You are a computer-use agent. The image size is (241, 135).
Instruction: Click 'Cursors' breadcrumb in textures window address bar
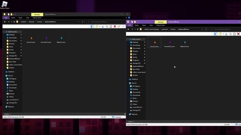click(40, 22)
